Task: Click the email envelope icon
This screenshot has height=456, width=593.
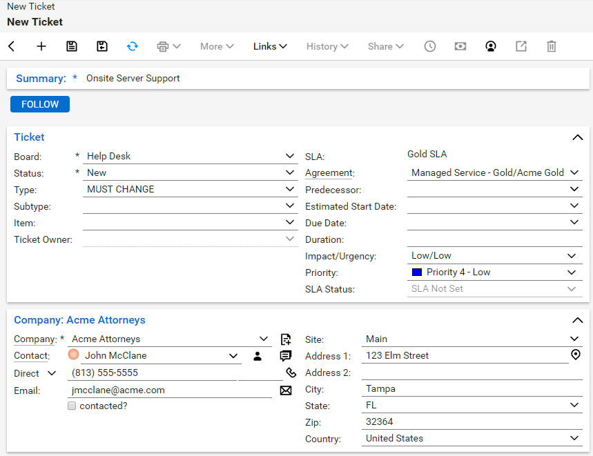Action: tap(286, 390)
